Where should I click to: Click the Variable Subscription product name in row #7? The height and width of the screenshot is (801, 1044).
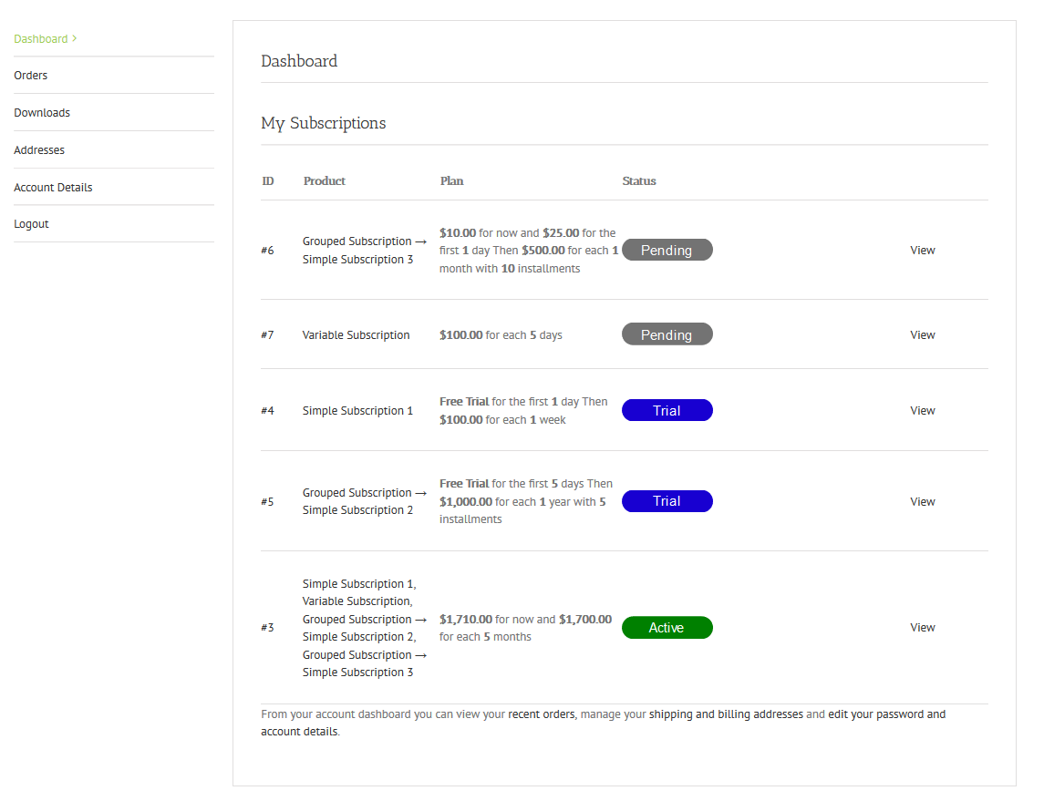tap(357, 334)
